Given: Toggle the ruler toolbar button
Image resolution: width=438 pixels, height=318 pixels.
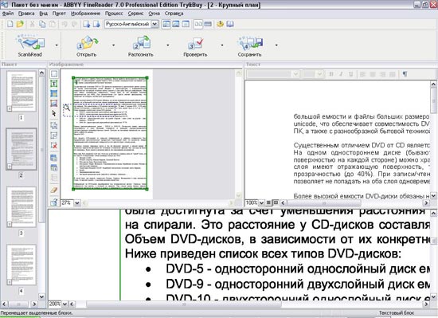Looking at the screenshot, I should click(208, 24).
